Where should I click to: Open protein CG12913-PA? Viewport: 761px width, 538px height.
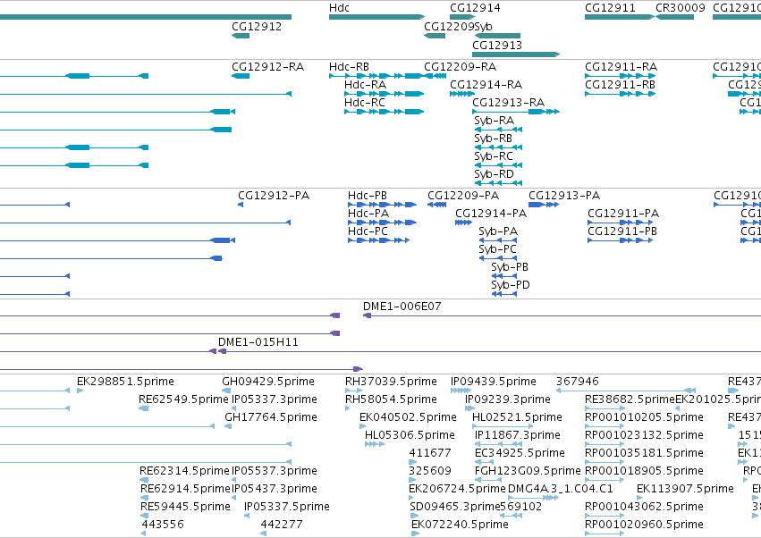[x=564, y=196]
